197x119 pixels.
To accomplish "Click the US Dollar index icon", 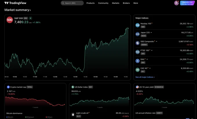I will pos(73,87).
